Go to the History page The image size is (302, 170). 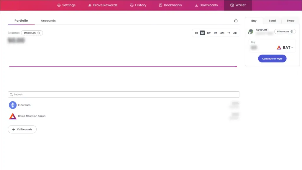point(138,5)
